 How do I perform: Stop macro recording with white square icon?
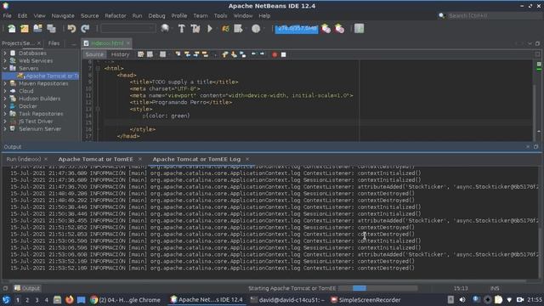point(283,54)
